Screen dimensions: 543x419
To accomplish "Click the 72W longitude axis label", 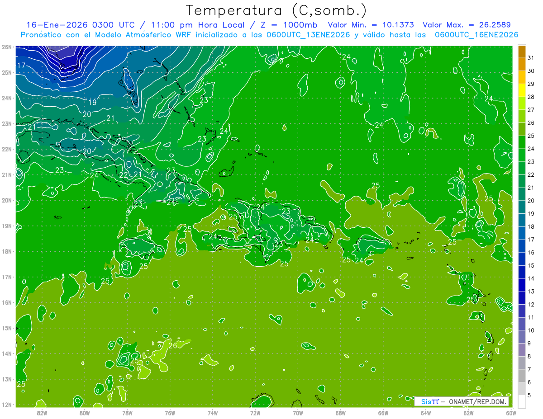I will click(x=255, y=412).
